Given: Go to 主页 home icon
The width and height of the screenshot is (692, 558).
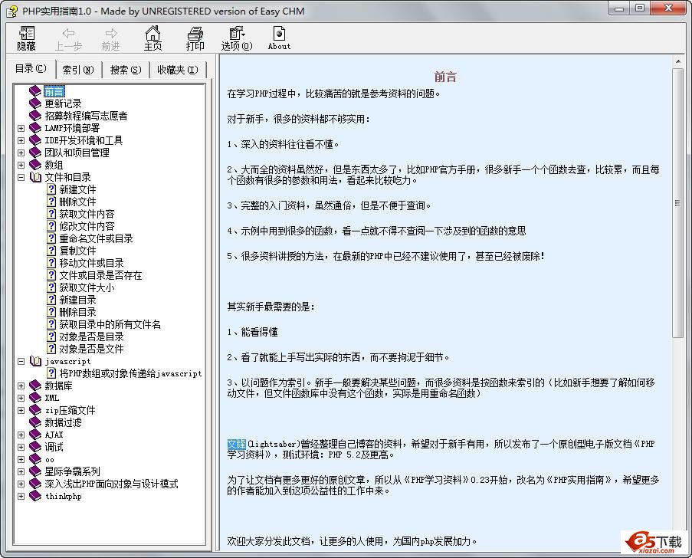Looking at the screenshot, I should (153, 33).
